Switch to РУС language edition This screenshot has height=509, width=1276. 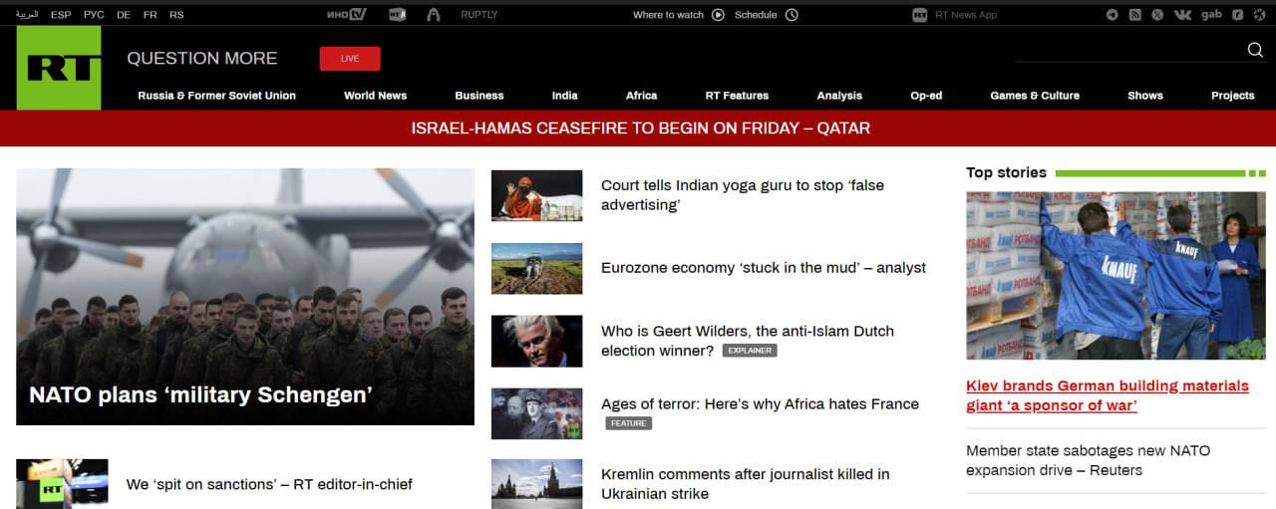click(x=94, y=15)
